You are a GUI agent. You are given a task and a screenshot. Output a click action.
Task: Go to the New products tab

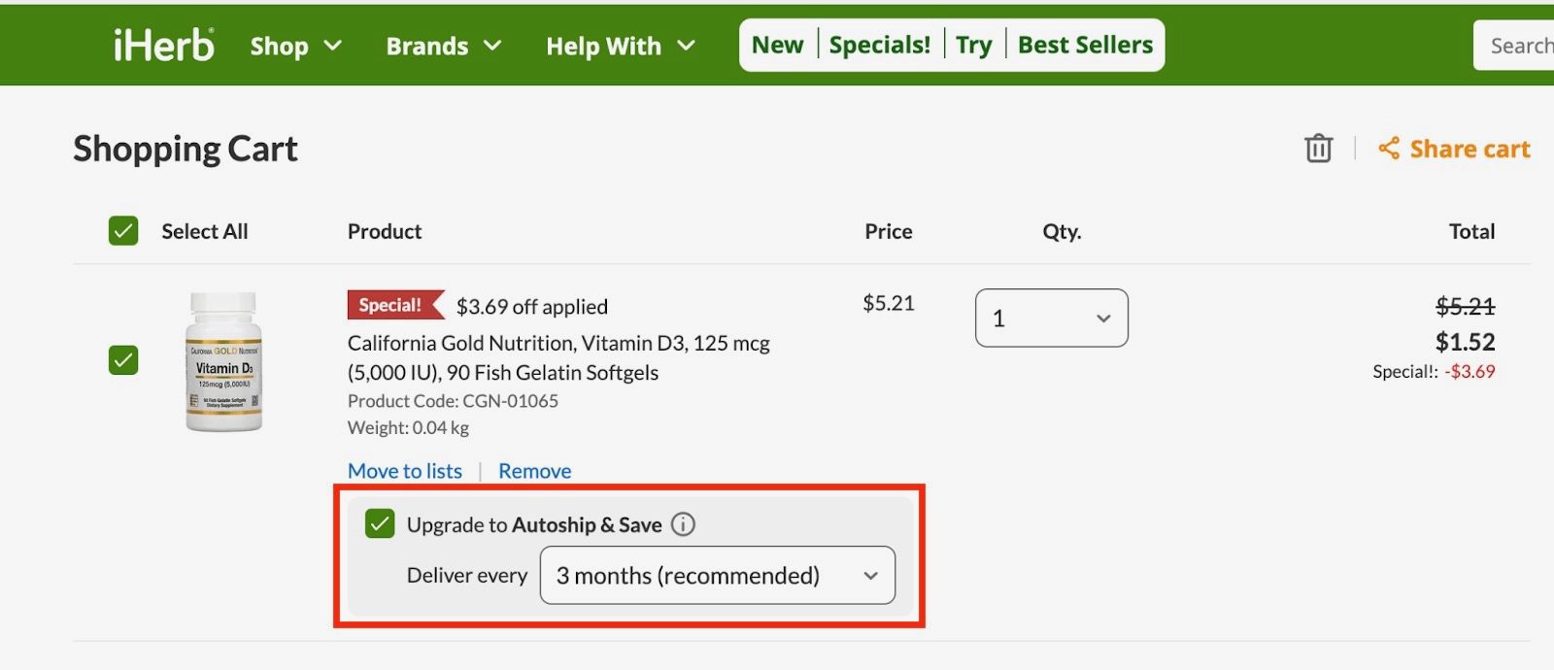click(x=777, y=45)
